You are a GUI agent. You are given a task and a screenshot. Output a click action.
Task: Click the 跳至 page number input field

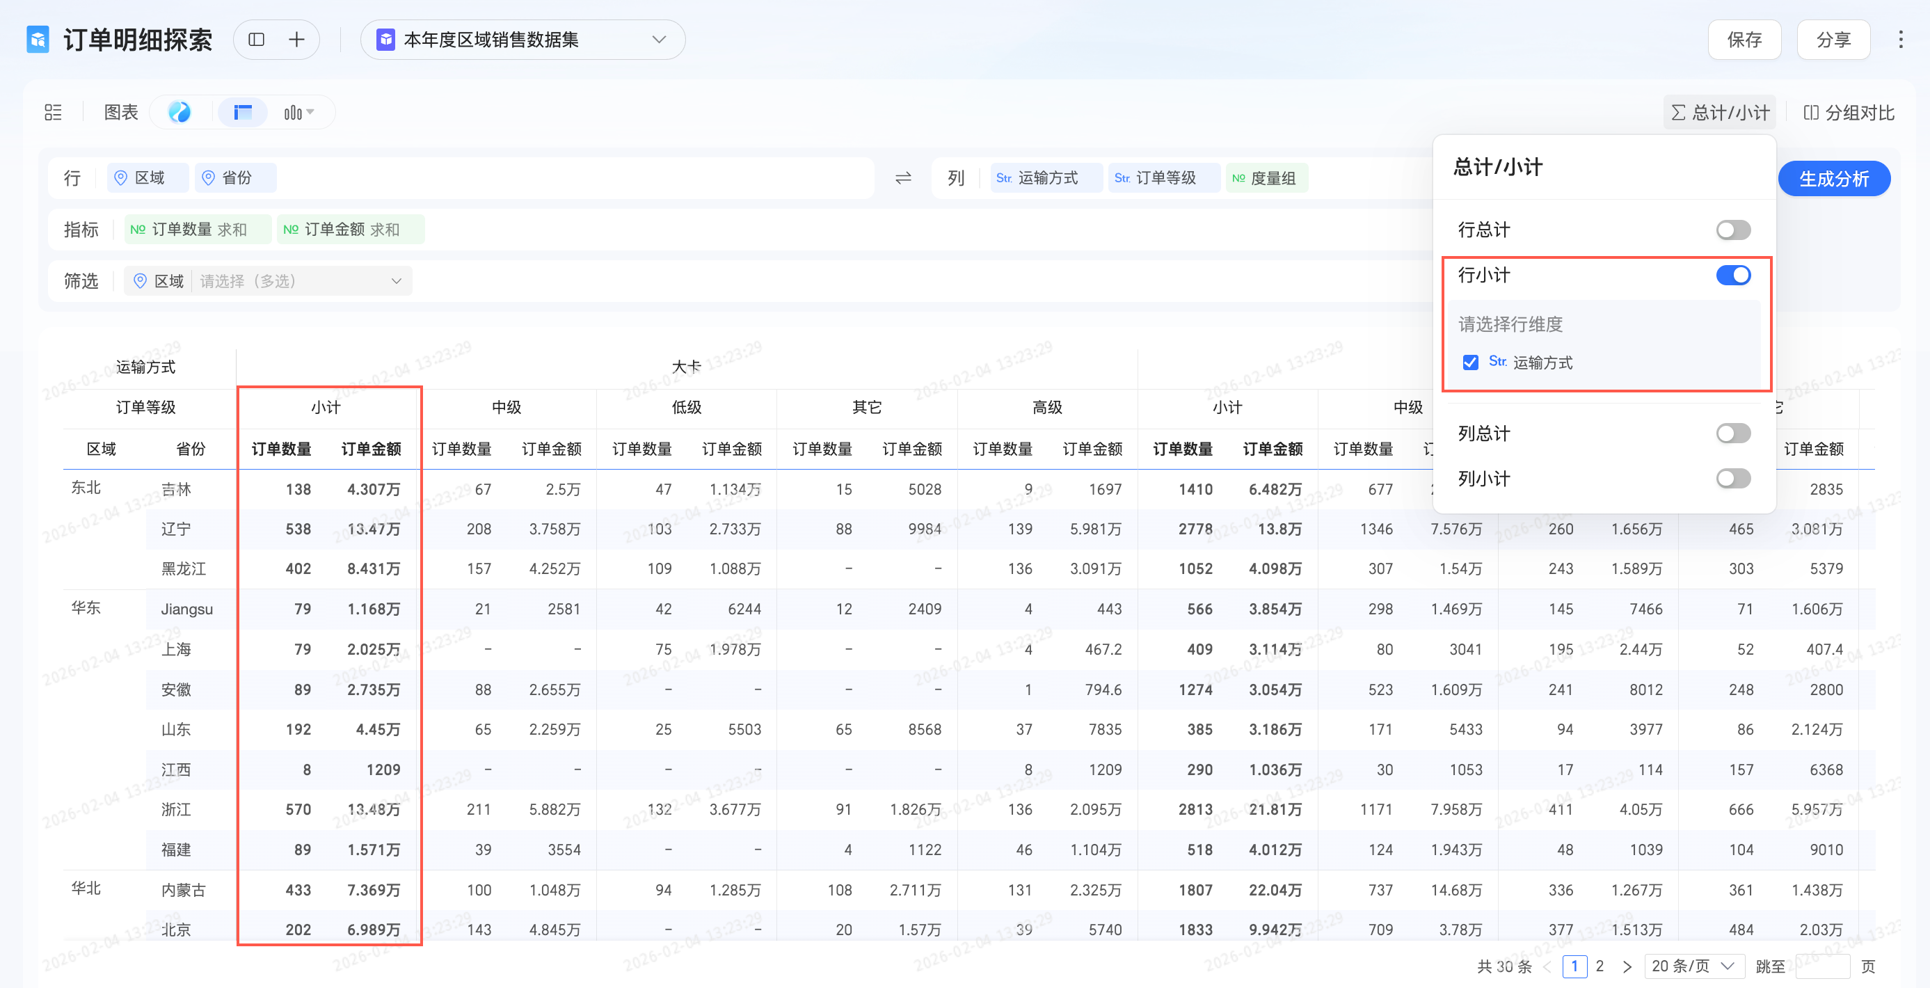click(x=1822, y=966)
